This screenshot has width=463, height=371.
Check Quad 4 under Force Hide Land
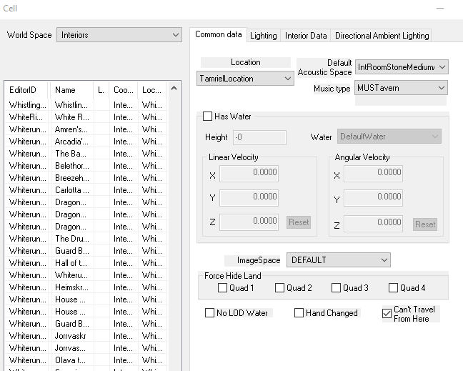393,287
